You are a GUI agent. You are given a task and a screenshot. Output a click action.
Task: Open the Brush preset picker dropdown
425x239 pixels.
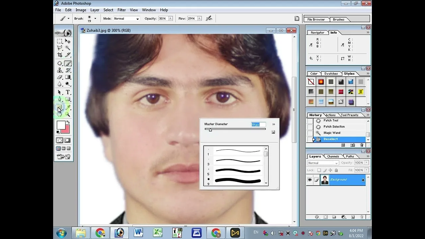95,18
